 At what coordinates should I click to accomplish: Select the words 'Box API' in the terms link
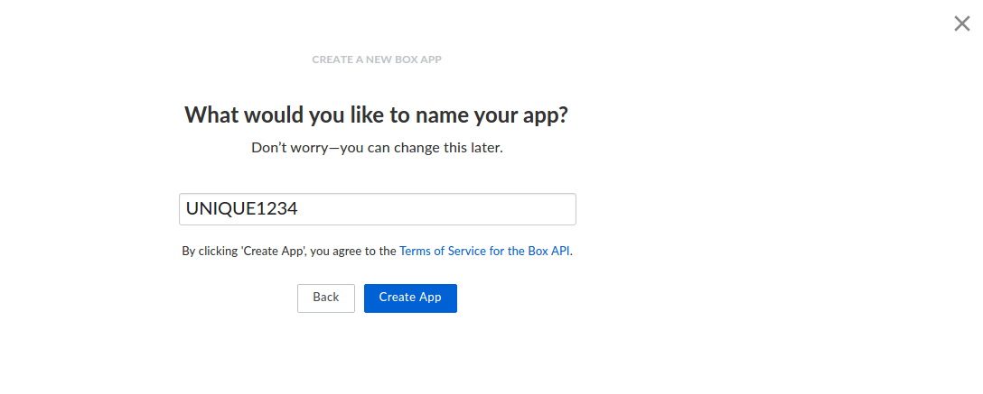tap(549, 252)
